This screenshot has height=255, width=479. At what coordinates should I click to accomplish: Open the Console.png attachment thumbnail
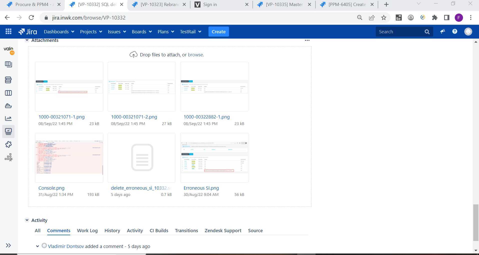[x=69, y=157]
